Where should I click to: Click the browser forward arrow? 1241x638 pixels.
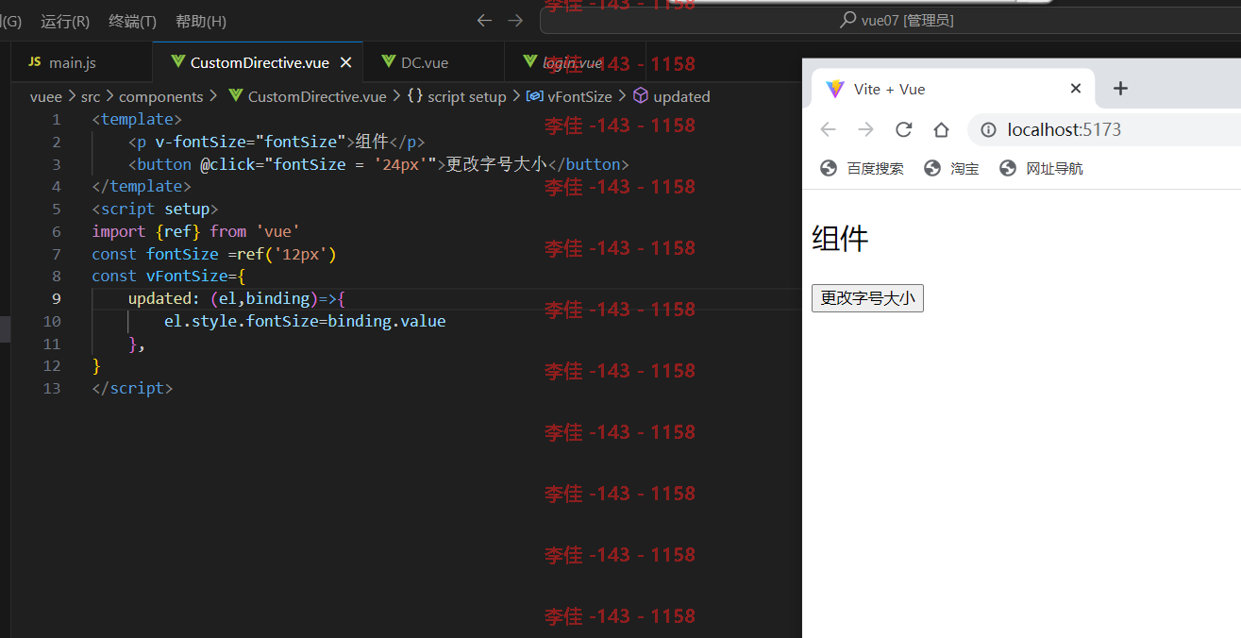[x=865, y=129]
